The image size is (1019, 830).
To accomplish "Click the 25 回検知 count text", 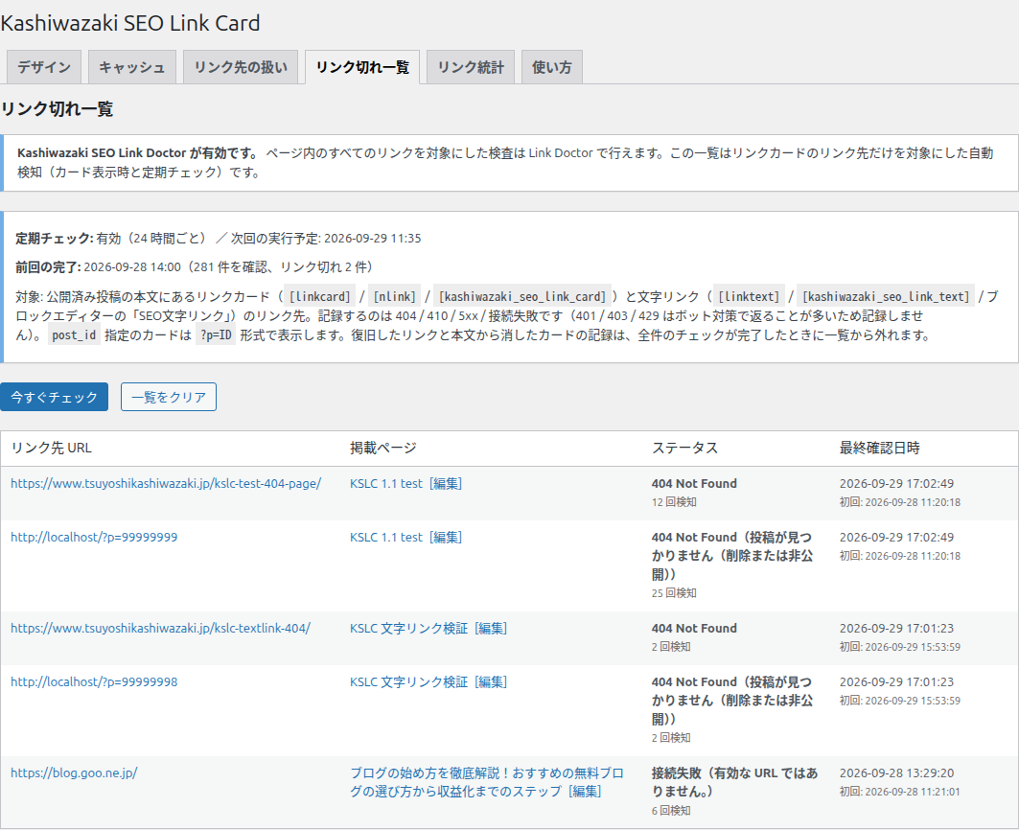I will 674,593.
